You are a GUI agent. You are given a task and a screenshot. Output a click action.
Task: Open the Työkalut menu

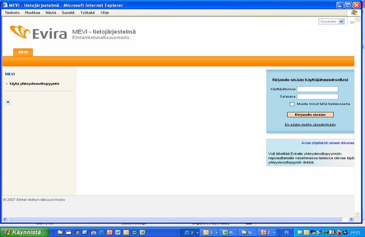pyautogui.click(x=87, y=13)
